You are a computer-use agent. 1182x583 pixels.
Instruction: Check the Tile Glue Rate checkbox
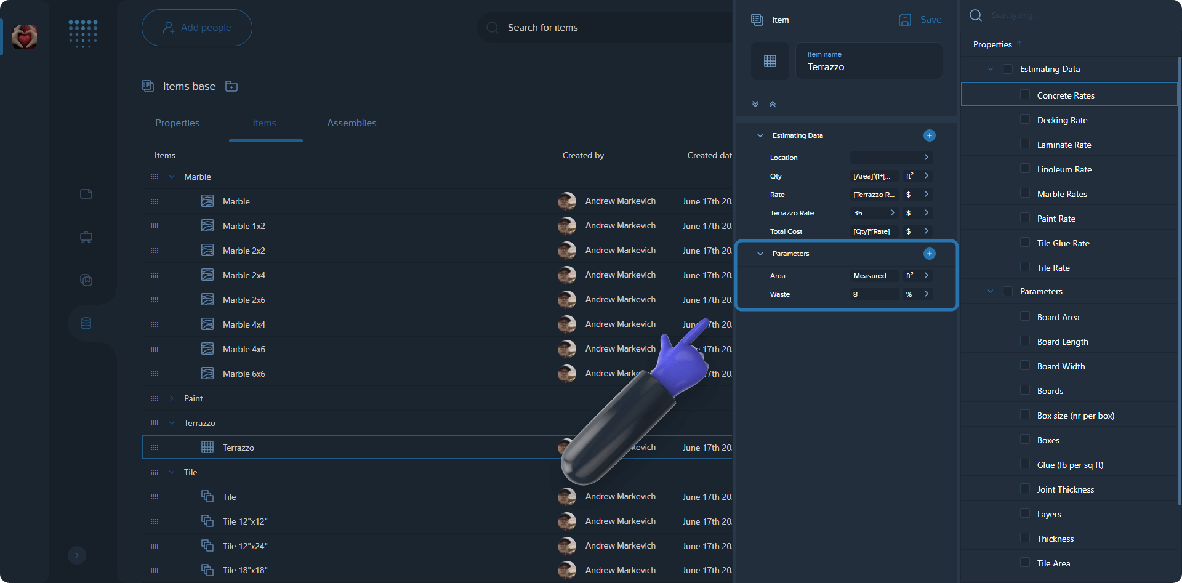point(1025,243)
